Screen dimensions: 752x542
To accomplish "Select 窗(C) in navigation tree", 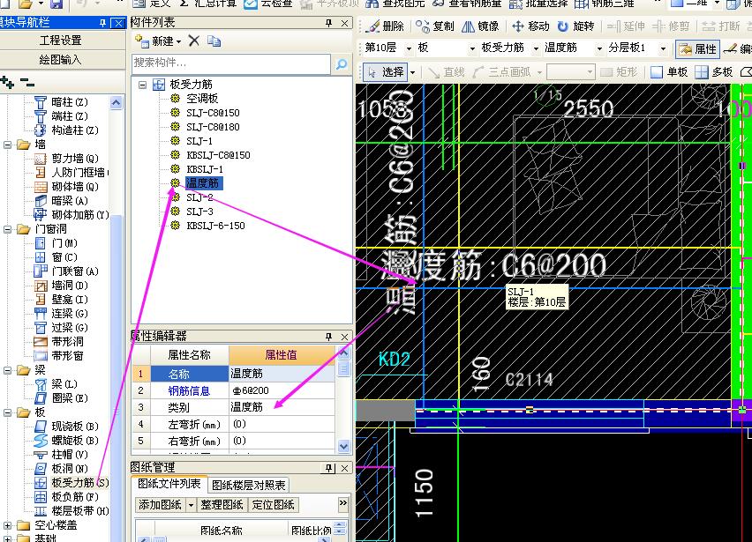I will pos(64,257).
